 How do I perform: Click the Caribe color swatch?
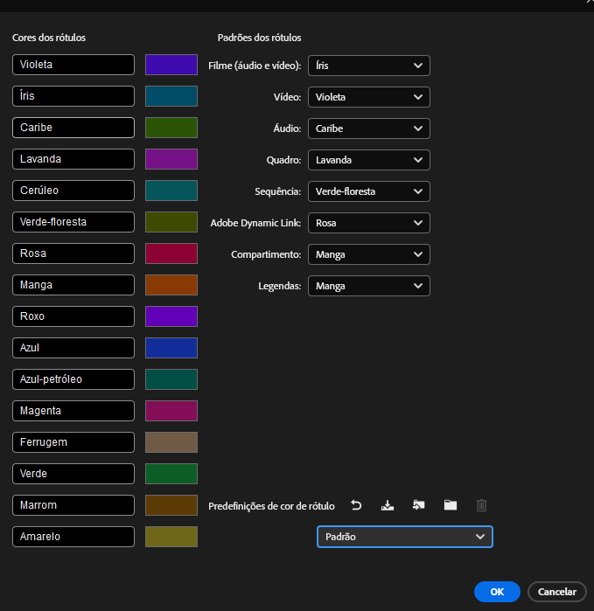pos(171,128)
